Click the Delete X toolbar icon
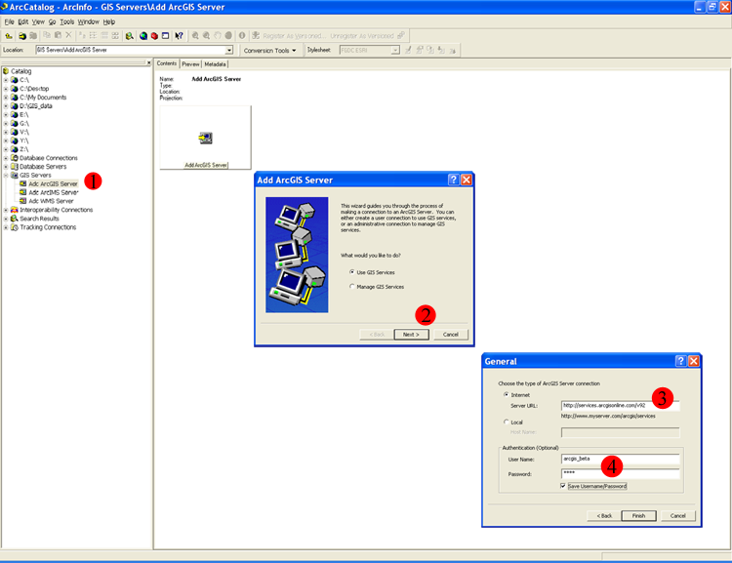 coord(68,35)
